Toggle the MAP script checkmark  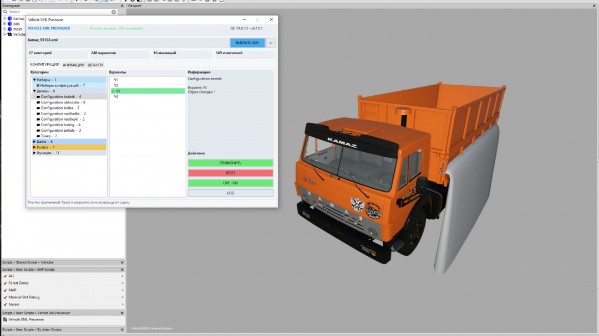(x=5, y=290)
